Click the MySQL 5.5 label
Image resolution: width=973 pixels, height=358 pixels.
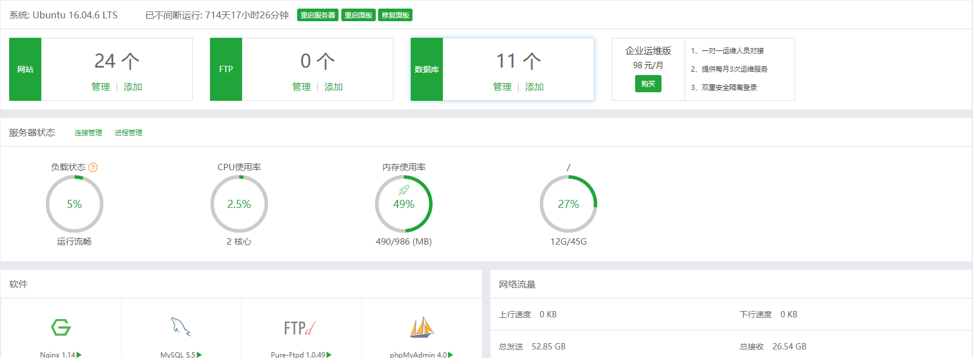pyautogui.click(x=178, y=355)
